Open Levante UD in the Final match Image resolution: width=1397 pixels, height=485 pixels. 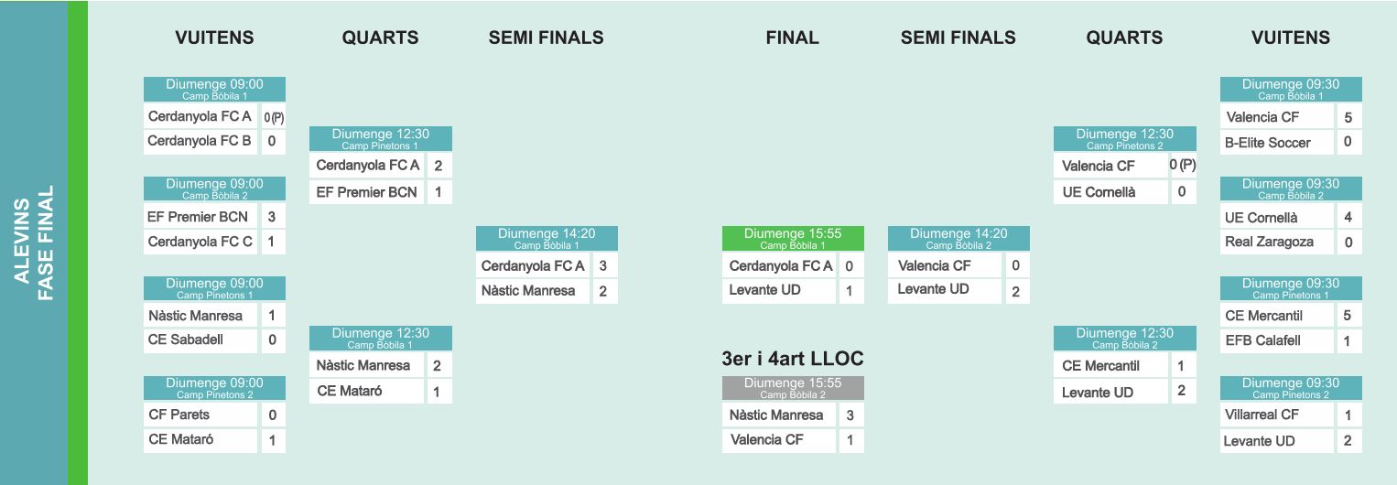point(779,291)
